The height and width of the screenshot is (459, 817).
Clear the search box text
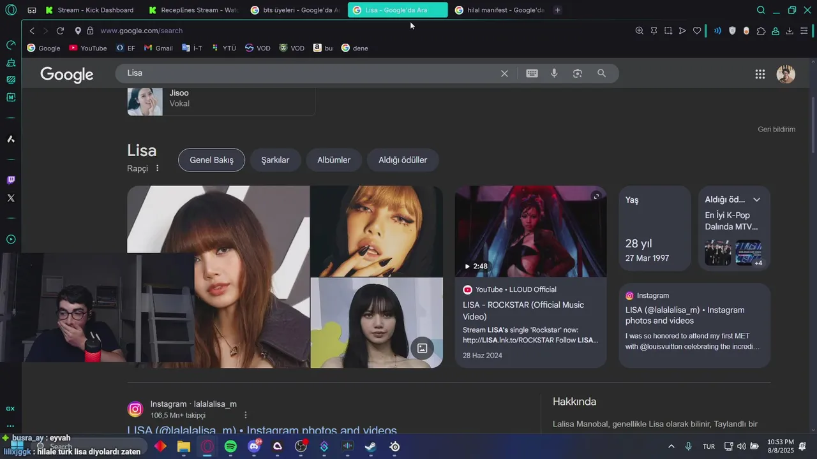coord(504,73)
